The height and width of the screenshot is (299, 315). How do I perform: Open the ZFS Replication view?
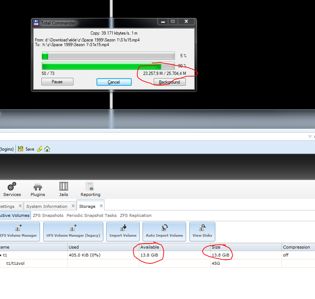pyautogui.click(x=136, y=215)
